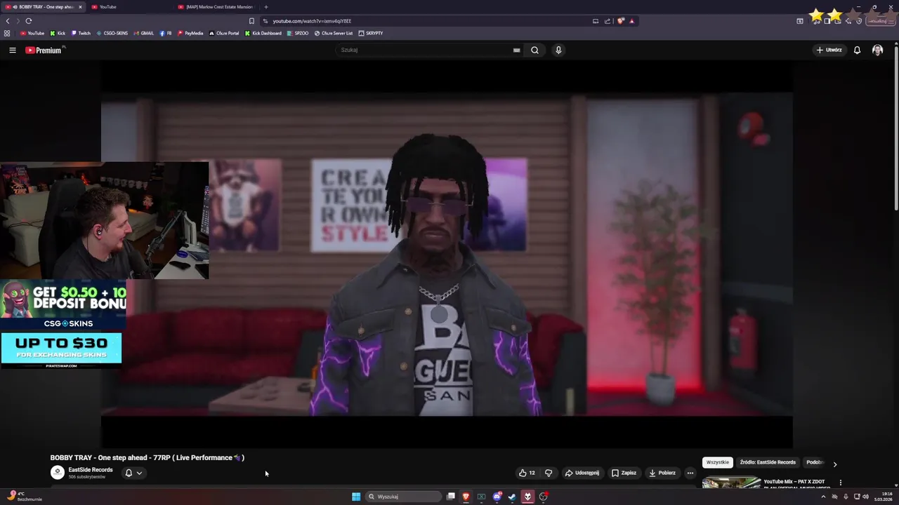Bookmark this page icon in address bar
This screenshot has width=899, height=505.
[251, 21]
